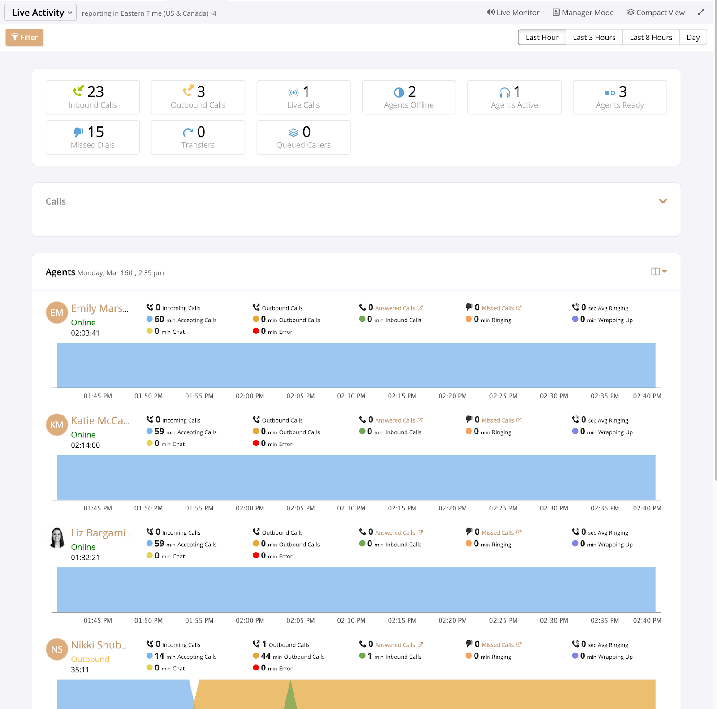Click Liz Bargami blue activity timeline chart

click(356, 590)
